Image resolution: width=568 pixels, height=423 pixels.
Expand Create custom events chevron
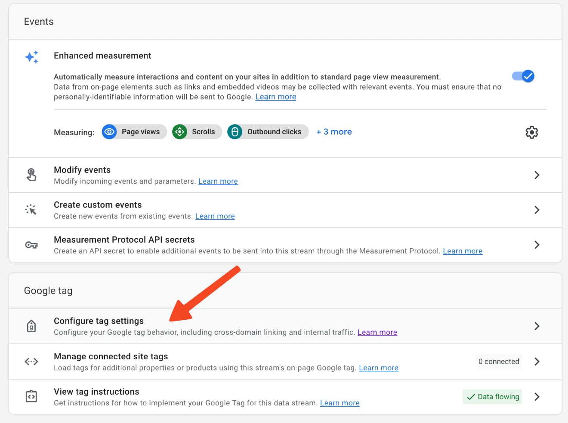tap(537, 210)
